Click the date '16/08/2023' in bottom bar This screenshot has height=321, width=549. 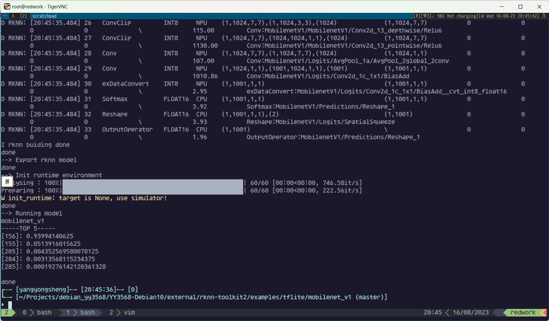click(x=471, y=312)
